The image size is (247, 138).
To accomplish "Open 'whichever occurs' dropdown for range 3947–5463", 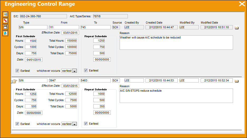I will [x=75, y=124].
